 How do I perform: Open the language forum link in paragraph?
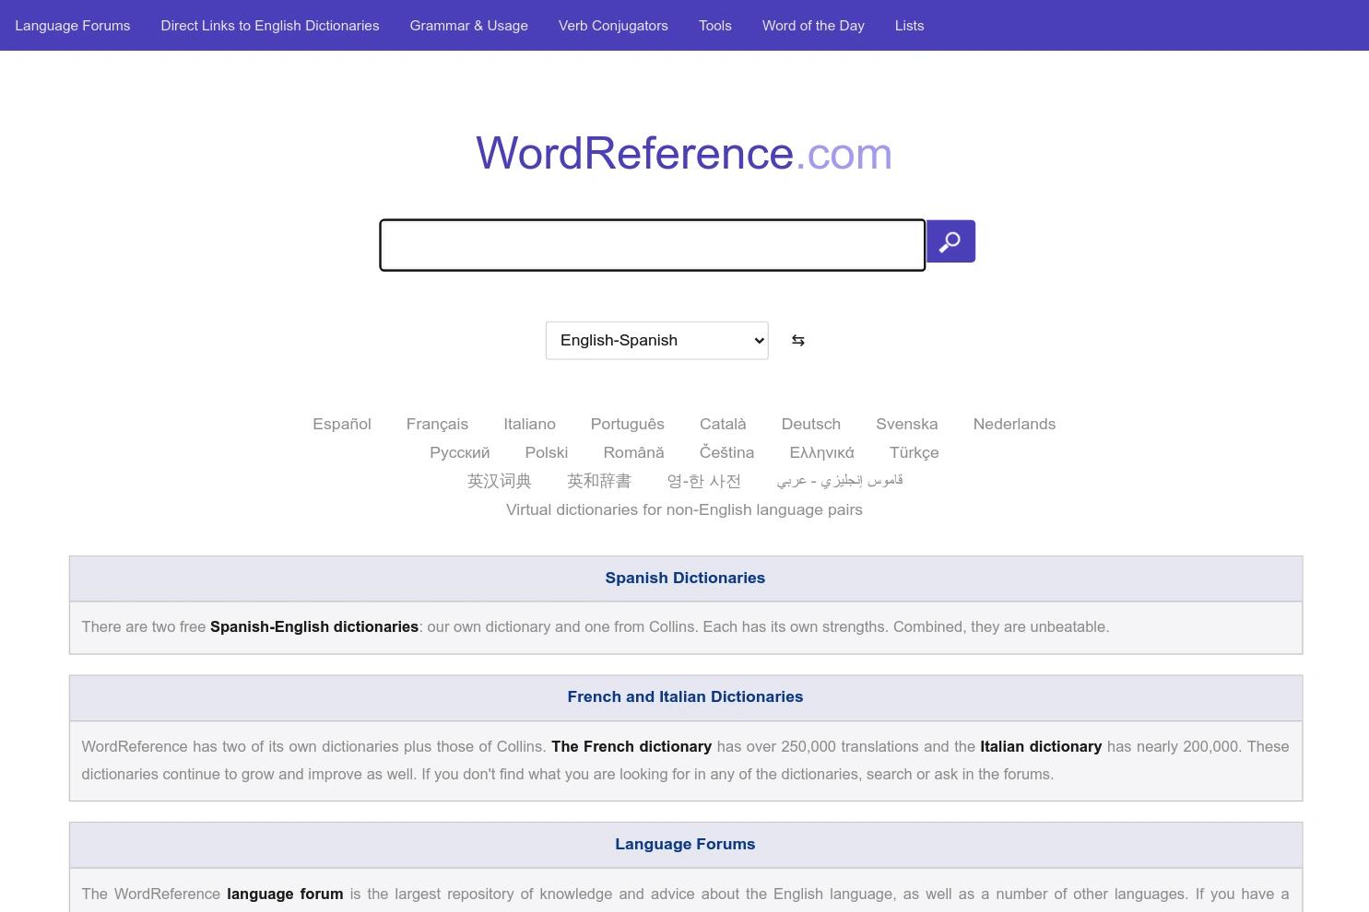pos(285,894)
